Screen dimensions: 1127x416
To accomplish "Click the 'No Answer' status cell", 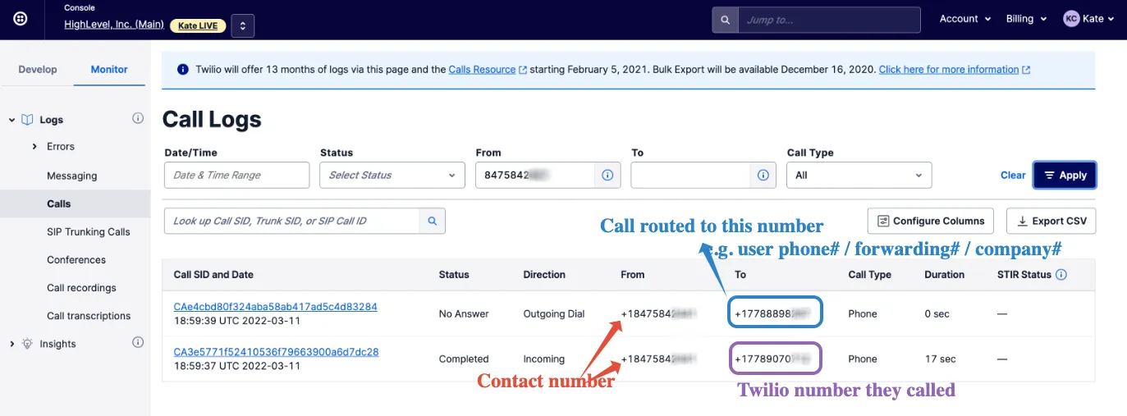I will tap(464, 313).
